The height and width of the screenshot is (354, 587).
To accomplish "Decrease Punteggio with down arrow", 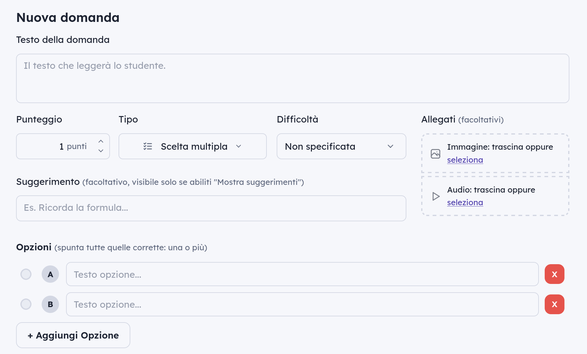I will (101, 151).
